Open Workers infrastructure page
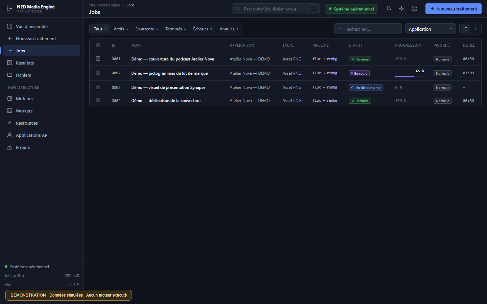This screenshot has width=487, height=304. pyautogui.click(x=42, y=111)
